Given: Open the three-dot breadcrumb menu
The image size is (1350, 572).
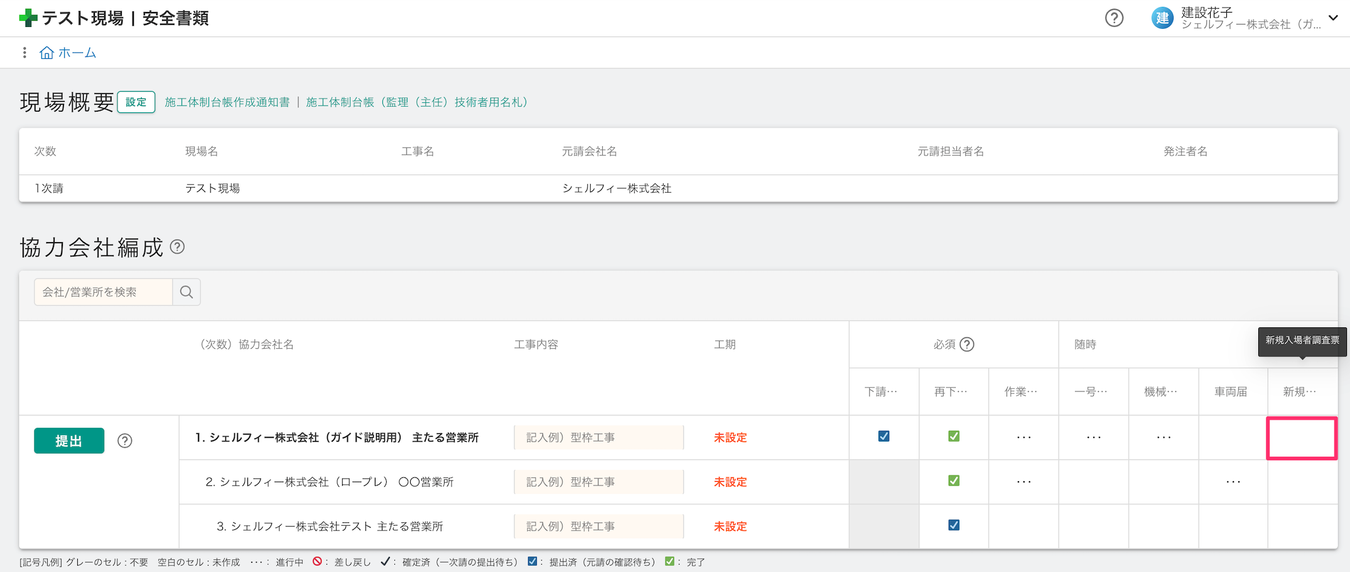Looking at the screenshot, I should (x=24, y=53).
